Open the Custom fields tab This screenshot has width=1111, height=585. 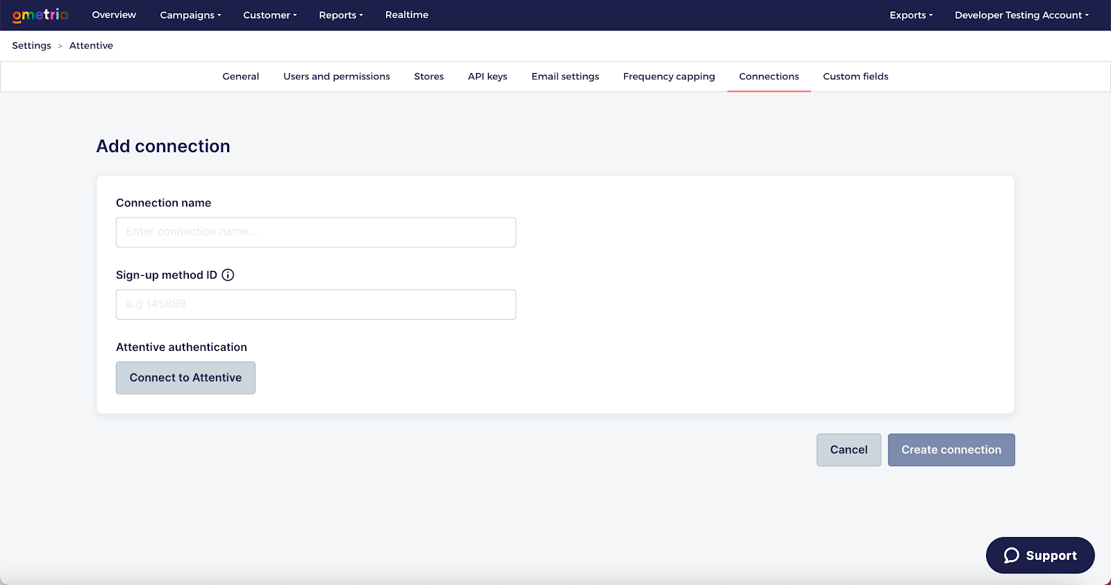coord(855,76)
